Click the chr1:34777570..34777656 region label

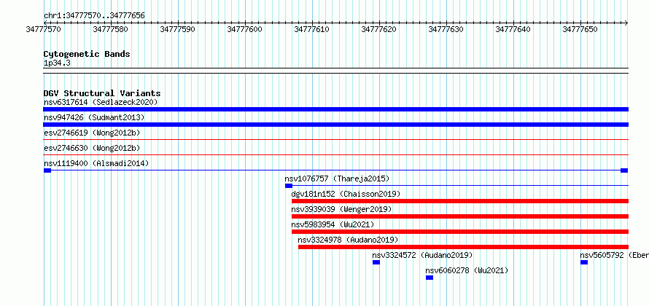[94, 16]
